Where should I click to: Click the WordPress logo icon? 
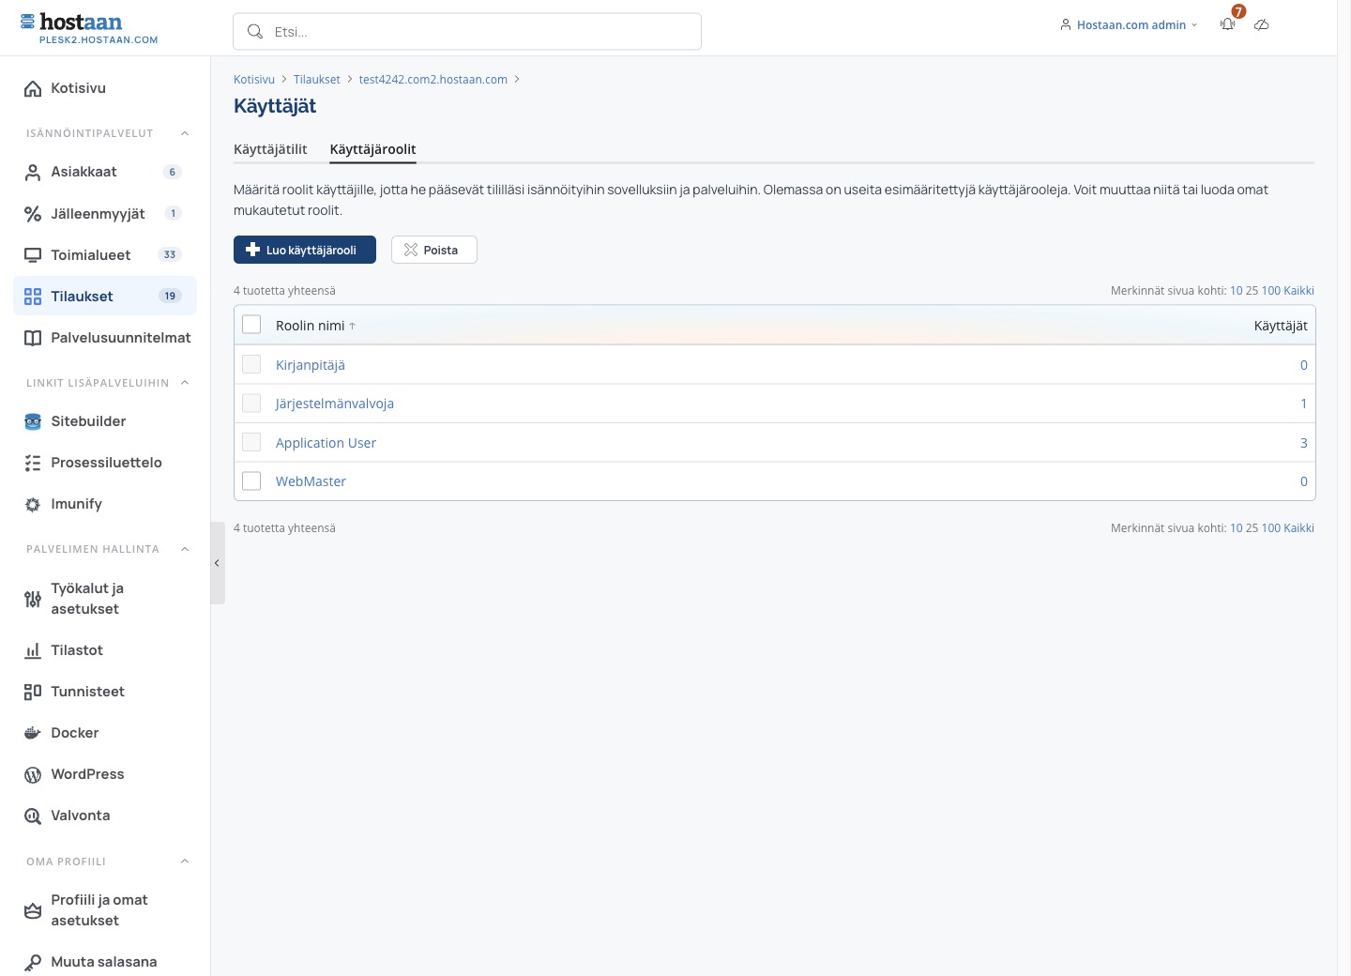coord(33,774)
